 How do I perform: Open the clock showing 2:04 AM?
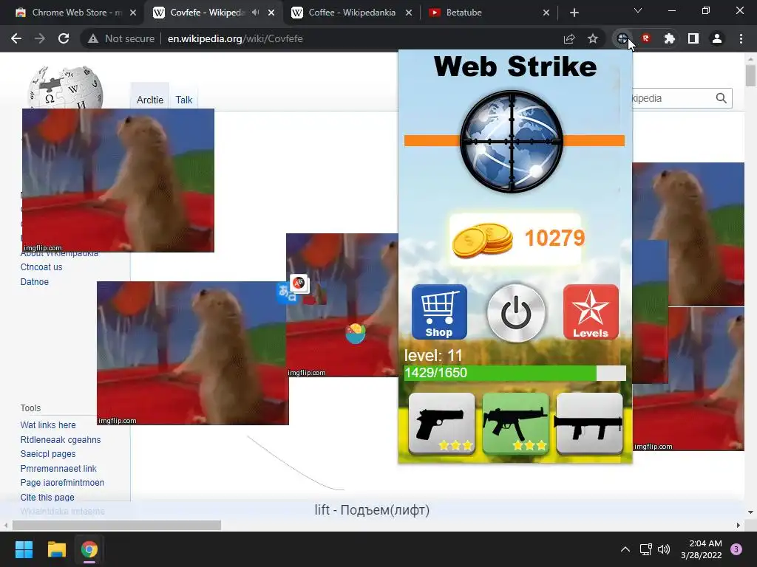click(x=702, y=549)
